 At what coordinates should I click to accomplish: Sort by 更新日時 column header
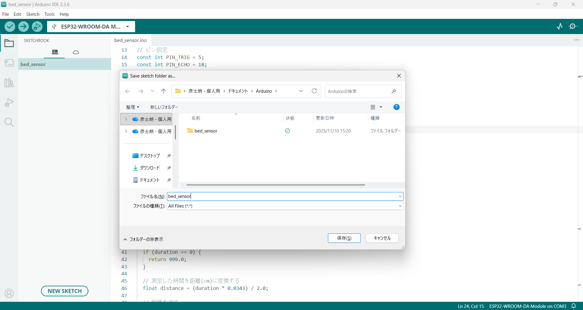[325, 118]
